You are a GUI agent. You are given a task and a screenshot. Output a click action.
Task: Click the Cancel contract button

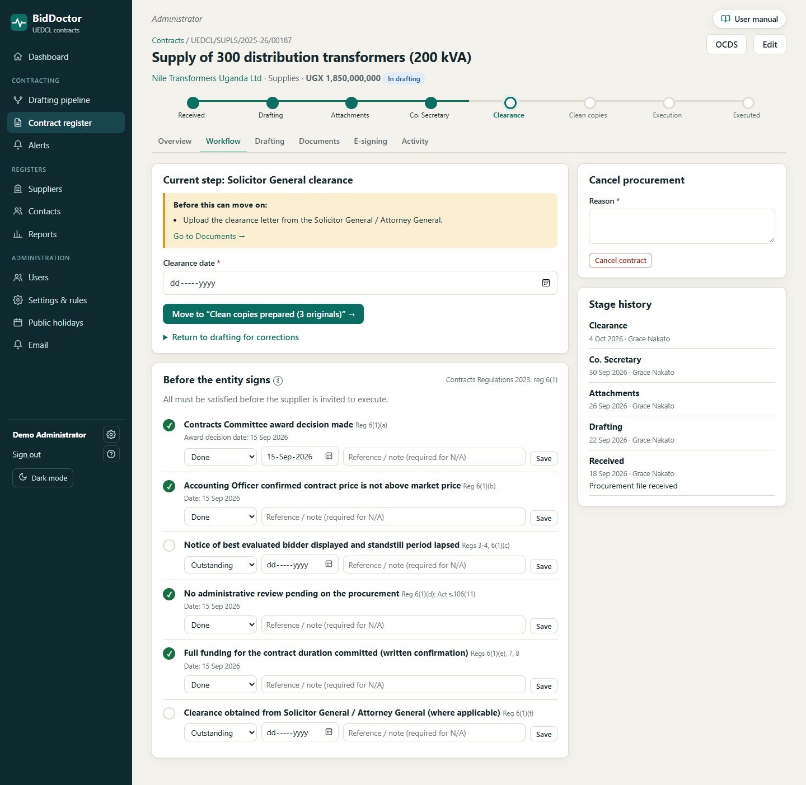620,260
